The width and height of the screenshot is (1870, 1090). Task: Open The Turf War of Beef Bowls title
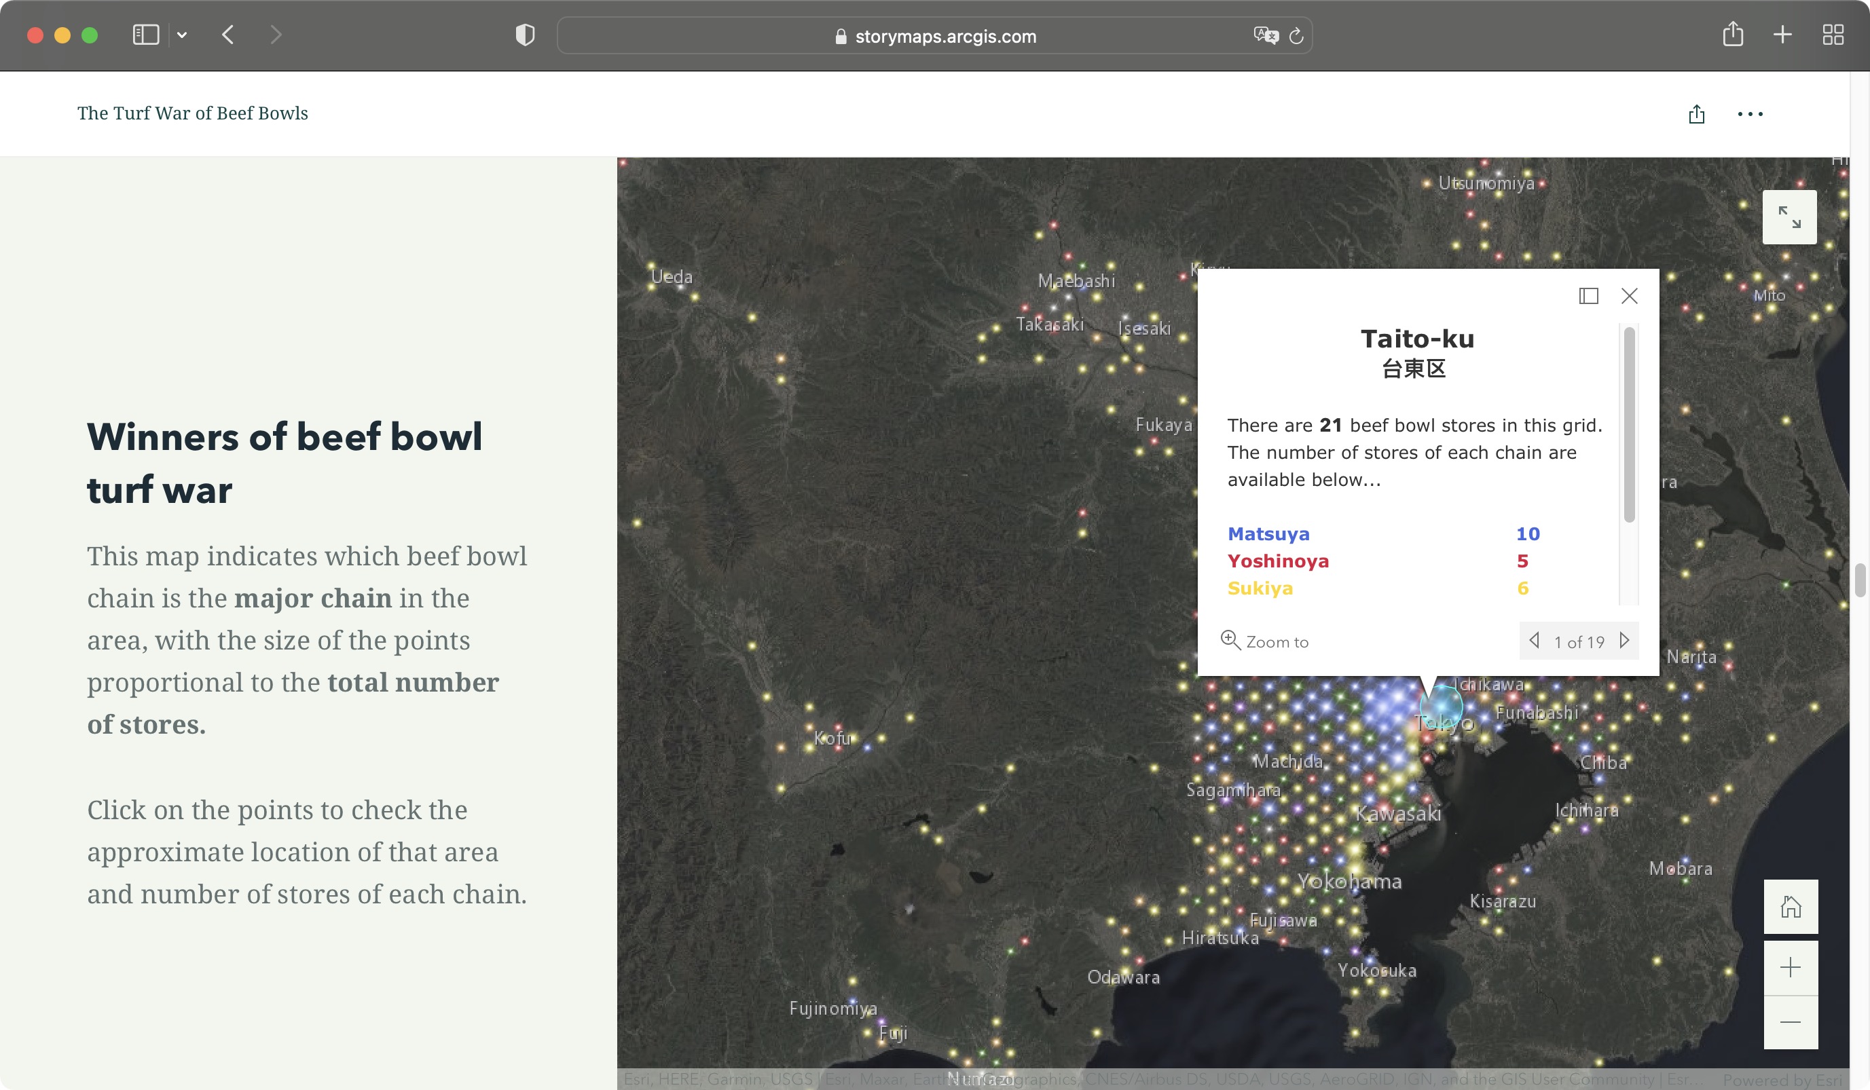coord(192,113)
